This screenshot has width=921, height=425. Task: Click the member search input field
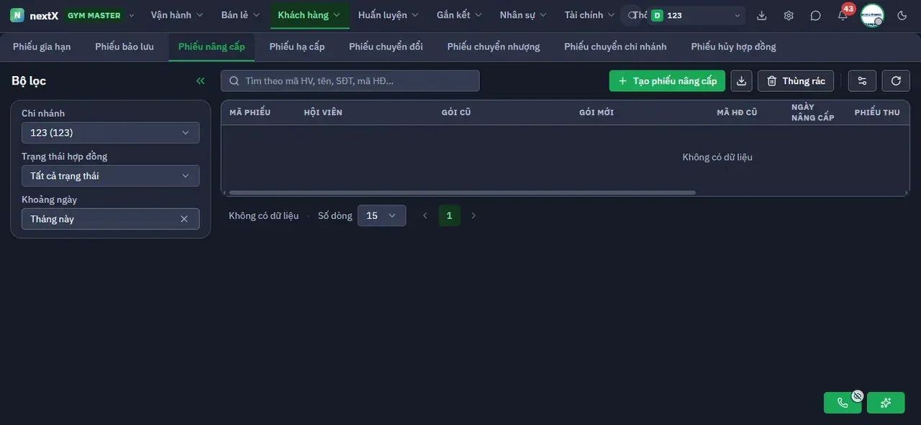(350, 81)
